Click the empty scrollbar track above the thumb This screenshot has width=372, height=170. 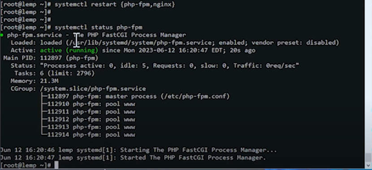click(x=368, y=76)
